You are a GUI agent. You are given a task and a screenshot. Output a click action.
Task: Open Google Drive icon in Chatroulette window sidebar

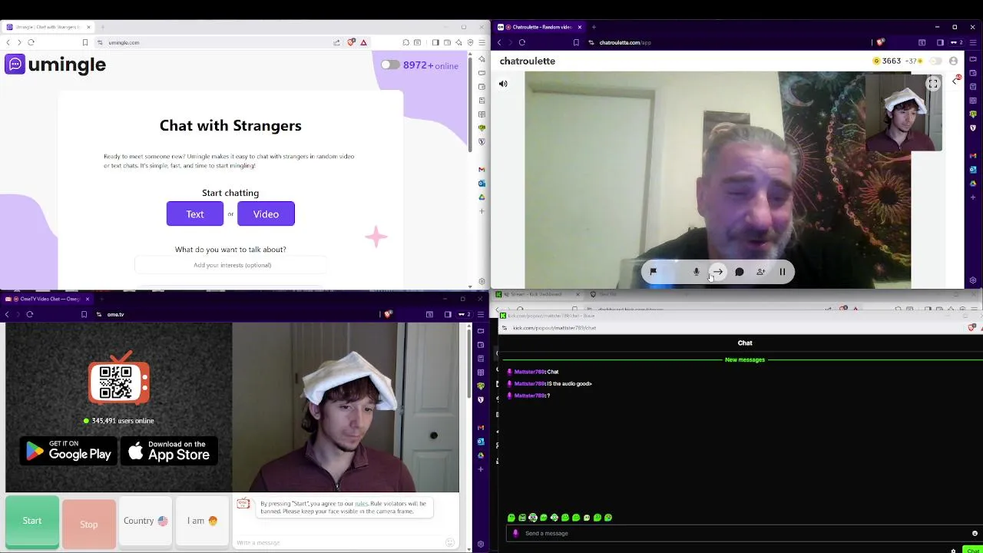tap(973, 184)
